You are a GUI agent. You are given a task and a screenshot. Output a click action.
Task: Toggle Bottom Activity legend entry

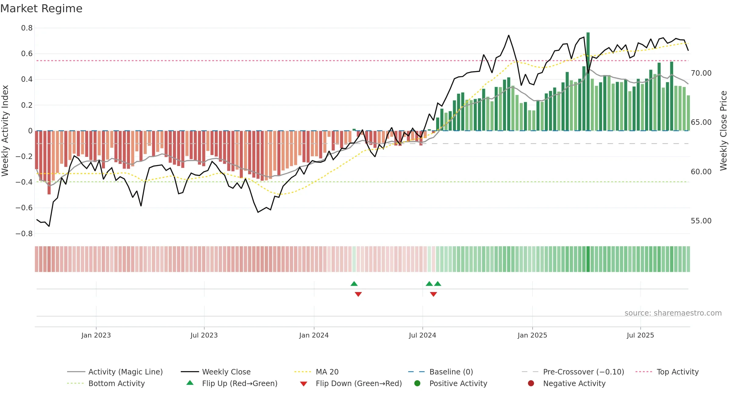pos(106,383)
